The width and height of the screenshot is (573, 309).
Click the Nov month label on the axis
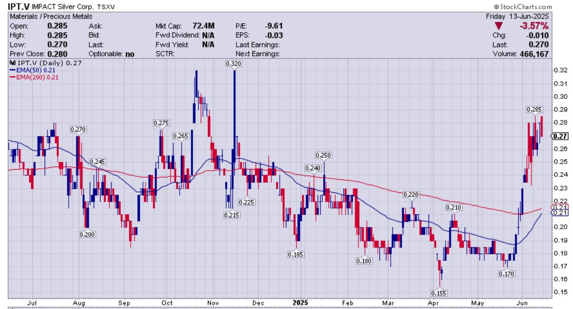coord(213,303)
